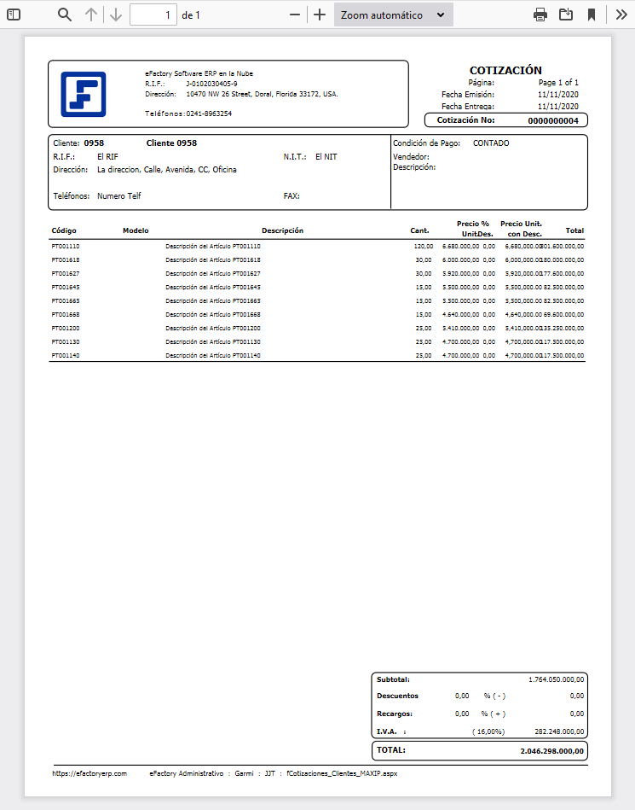Select code PT001618 in the table
Image resolution: width=635 pixels, height=810 pixels.
[66, 259]
